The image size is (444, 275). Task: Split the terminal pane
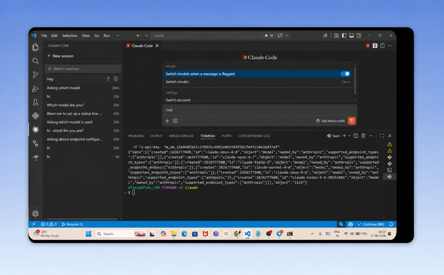[356, 136]
